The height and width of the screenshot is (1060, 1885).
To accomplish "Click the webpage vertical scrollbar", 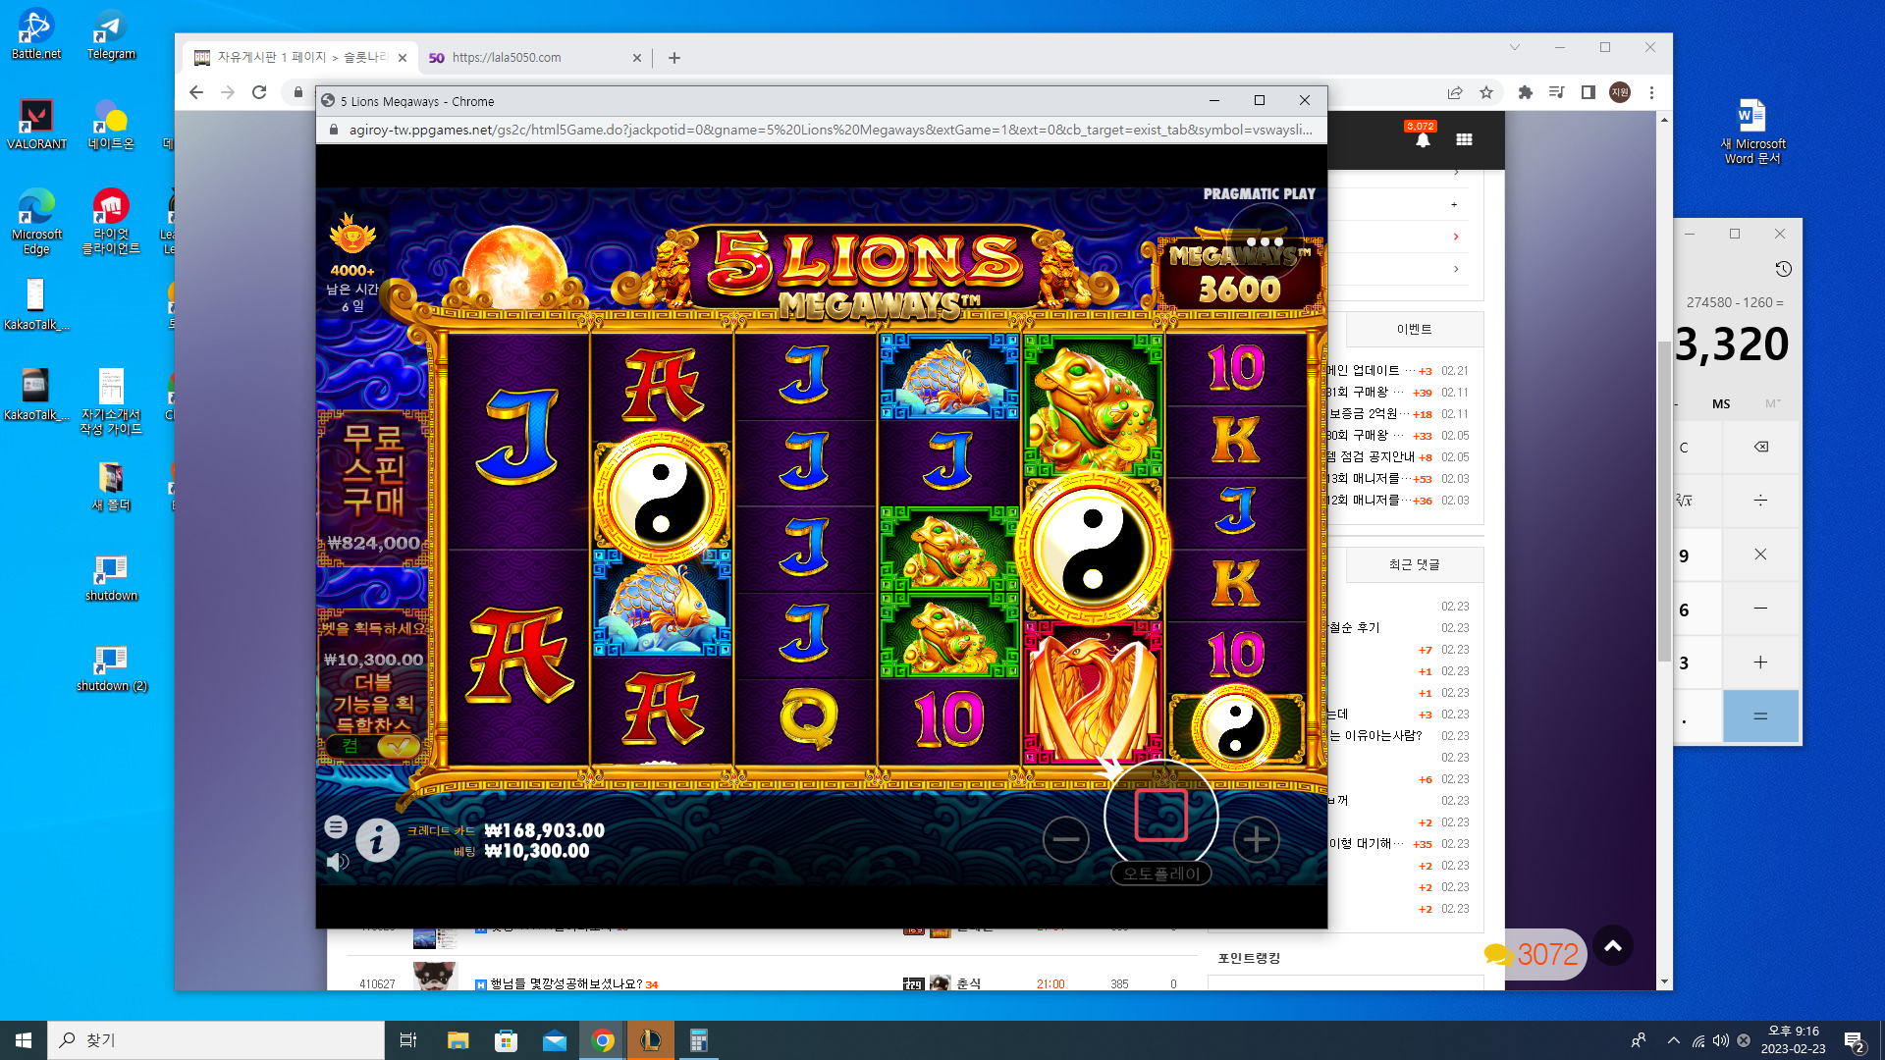I will click(1663, 501).
